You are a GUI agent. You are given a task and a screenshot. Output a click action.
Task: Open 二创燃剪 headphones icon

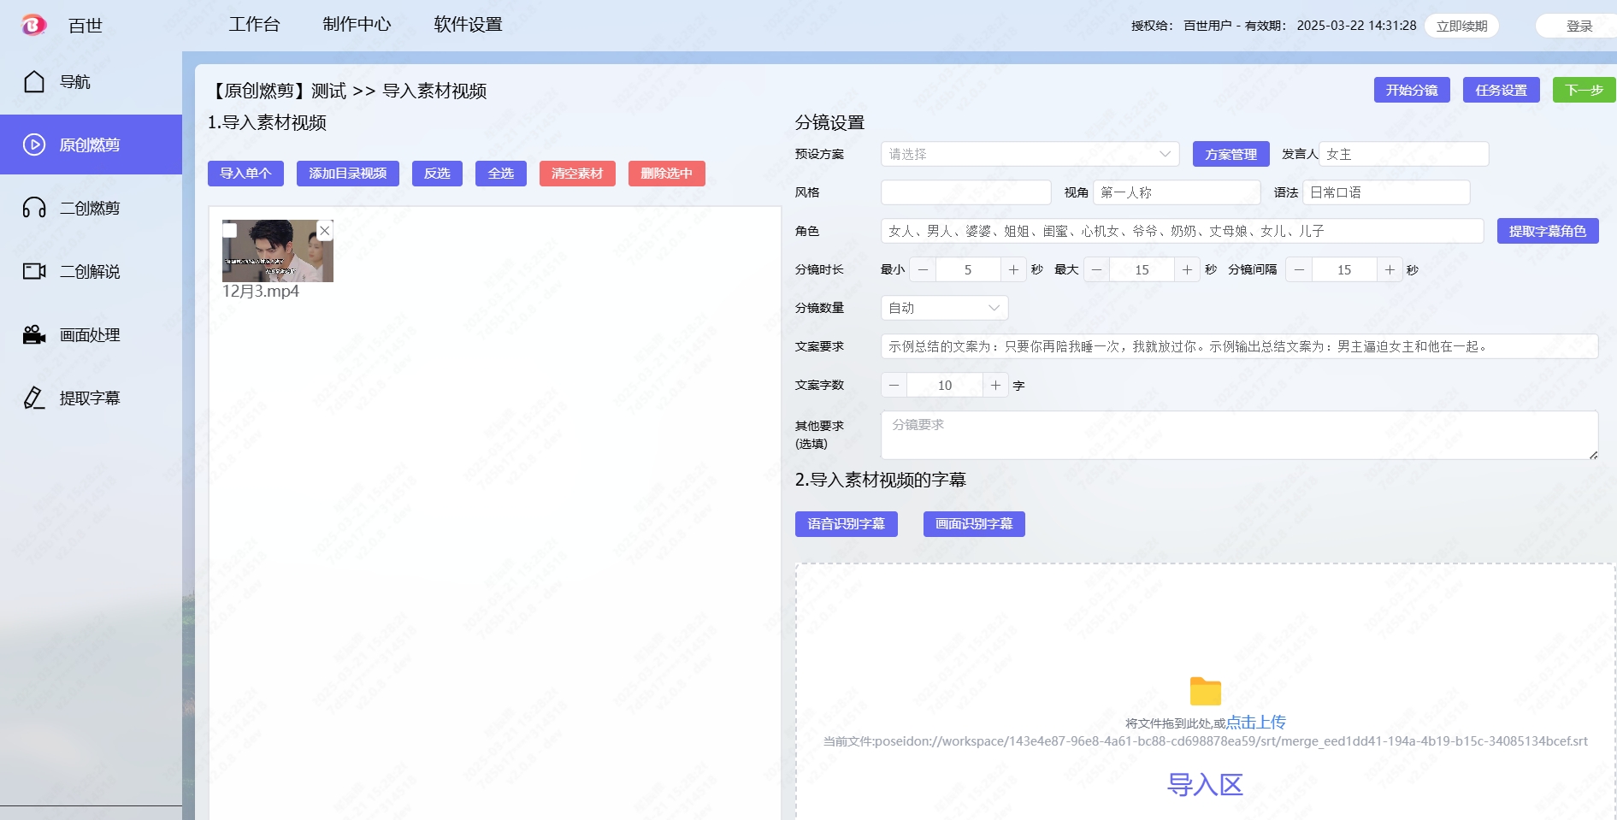[34, 208]
